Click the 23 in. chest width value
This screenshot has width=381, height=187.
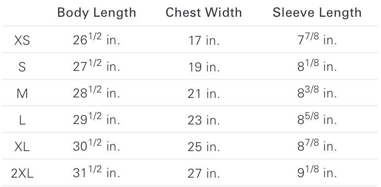[204, 120]
